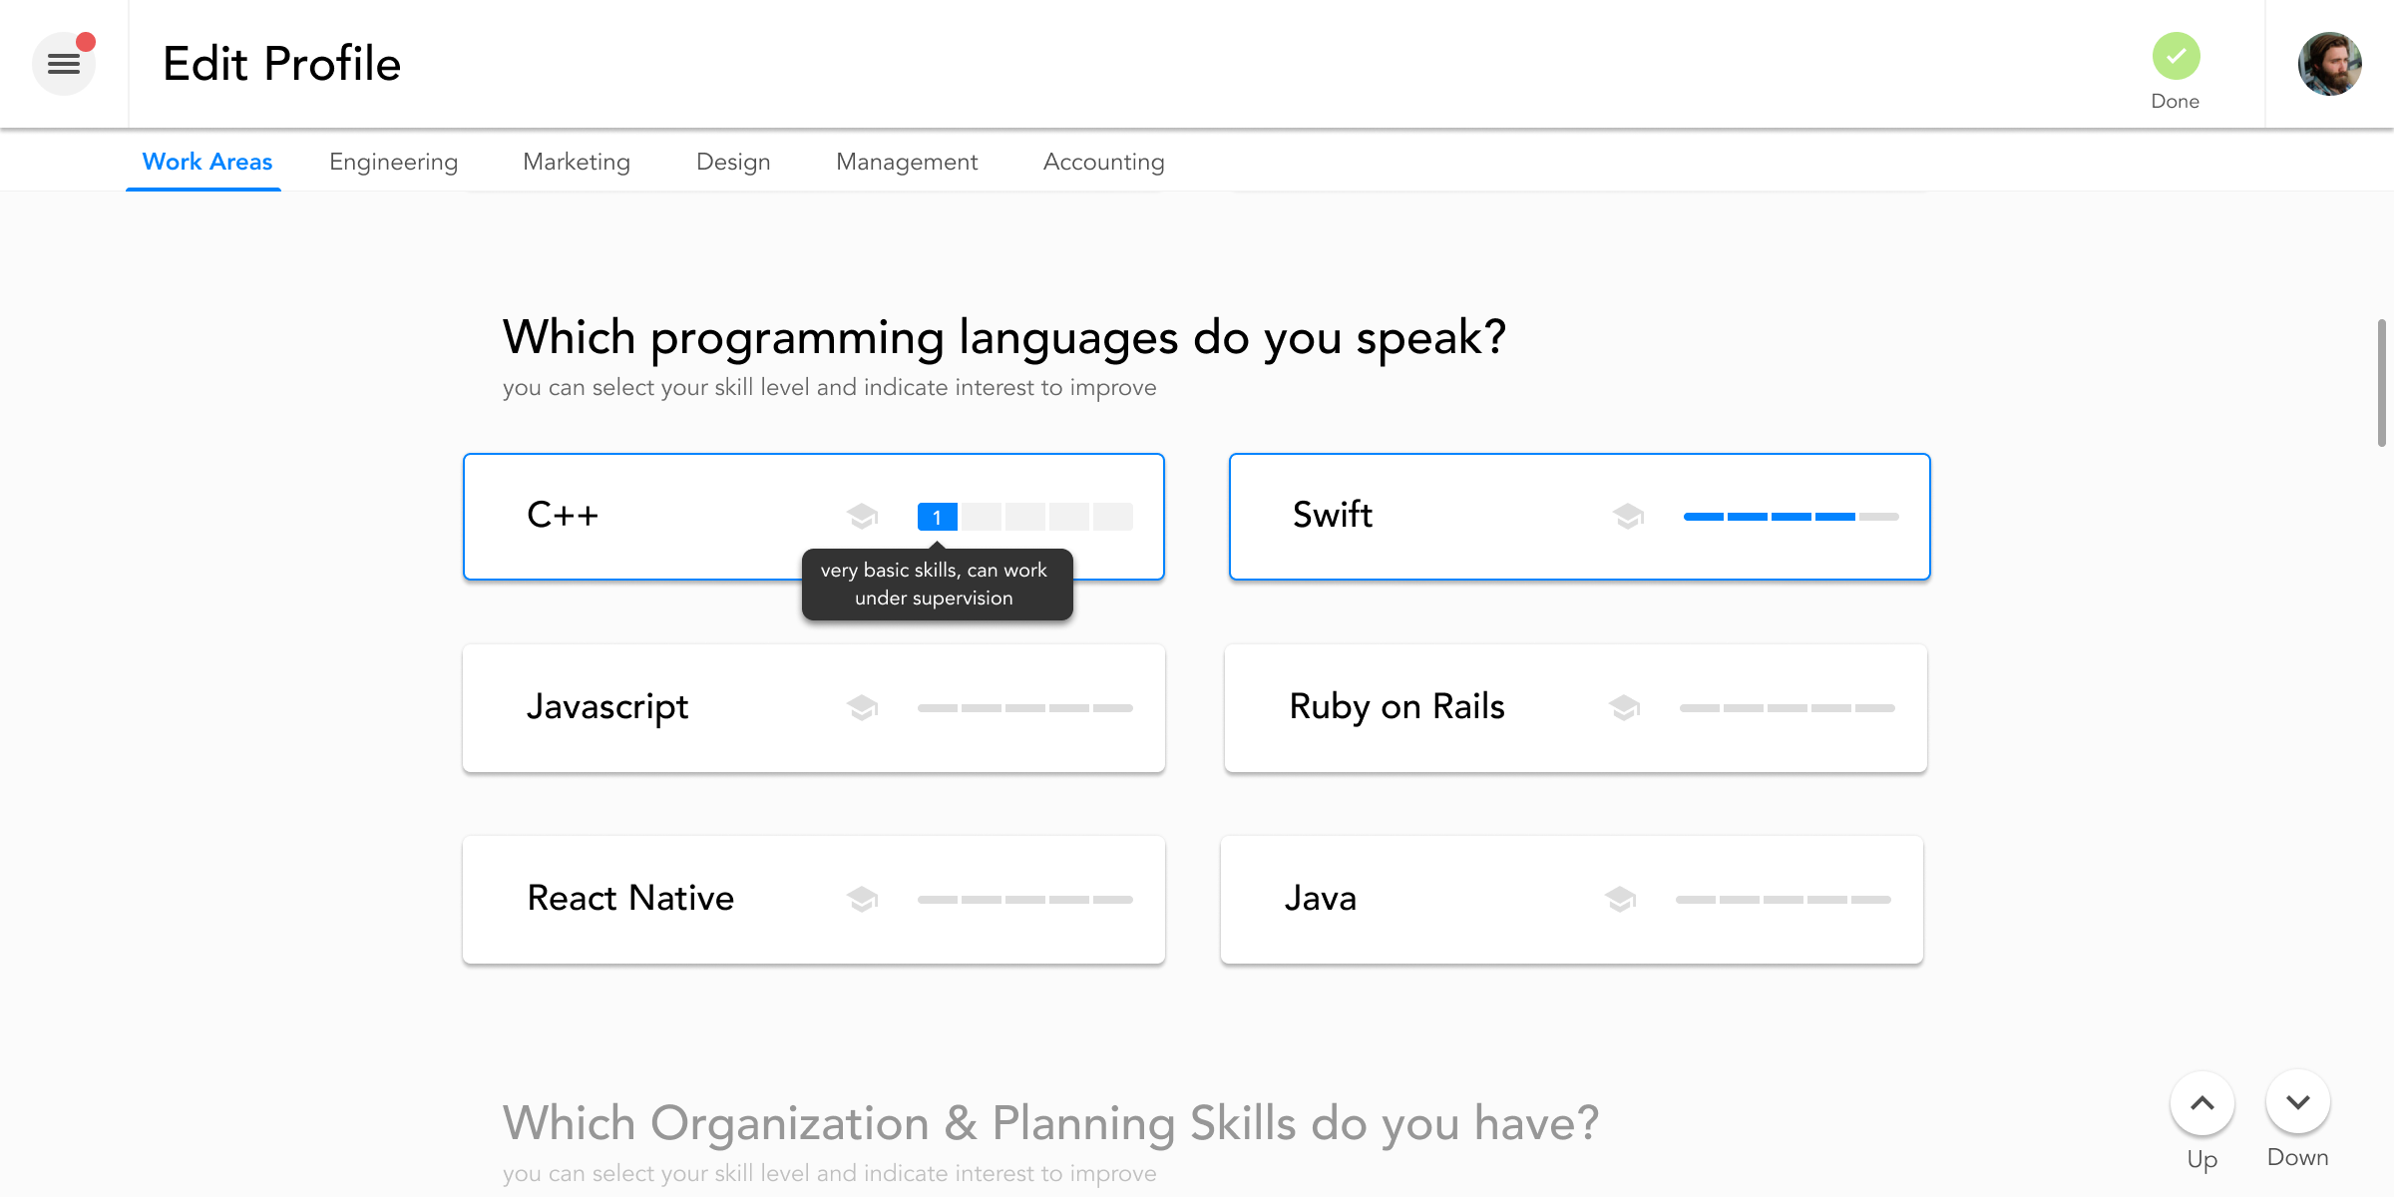Click Java graduation cap icon
Screen dimensions: 2394x1197
(x=1620, y=899)
